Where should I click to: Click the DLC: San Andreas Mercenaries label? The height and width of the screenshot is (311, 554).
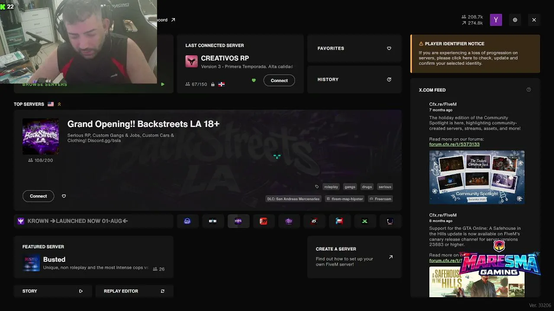point(293,199)
